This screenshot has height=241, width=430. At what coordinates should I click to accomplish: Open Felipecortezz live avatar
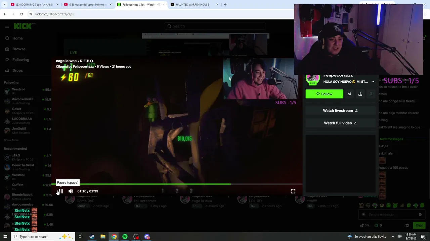(312, 79)
